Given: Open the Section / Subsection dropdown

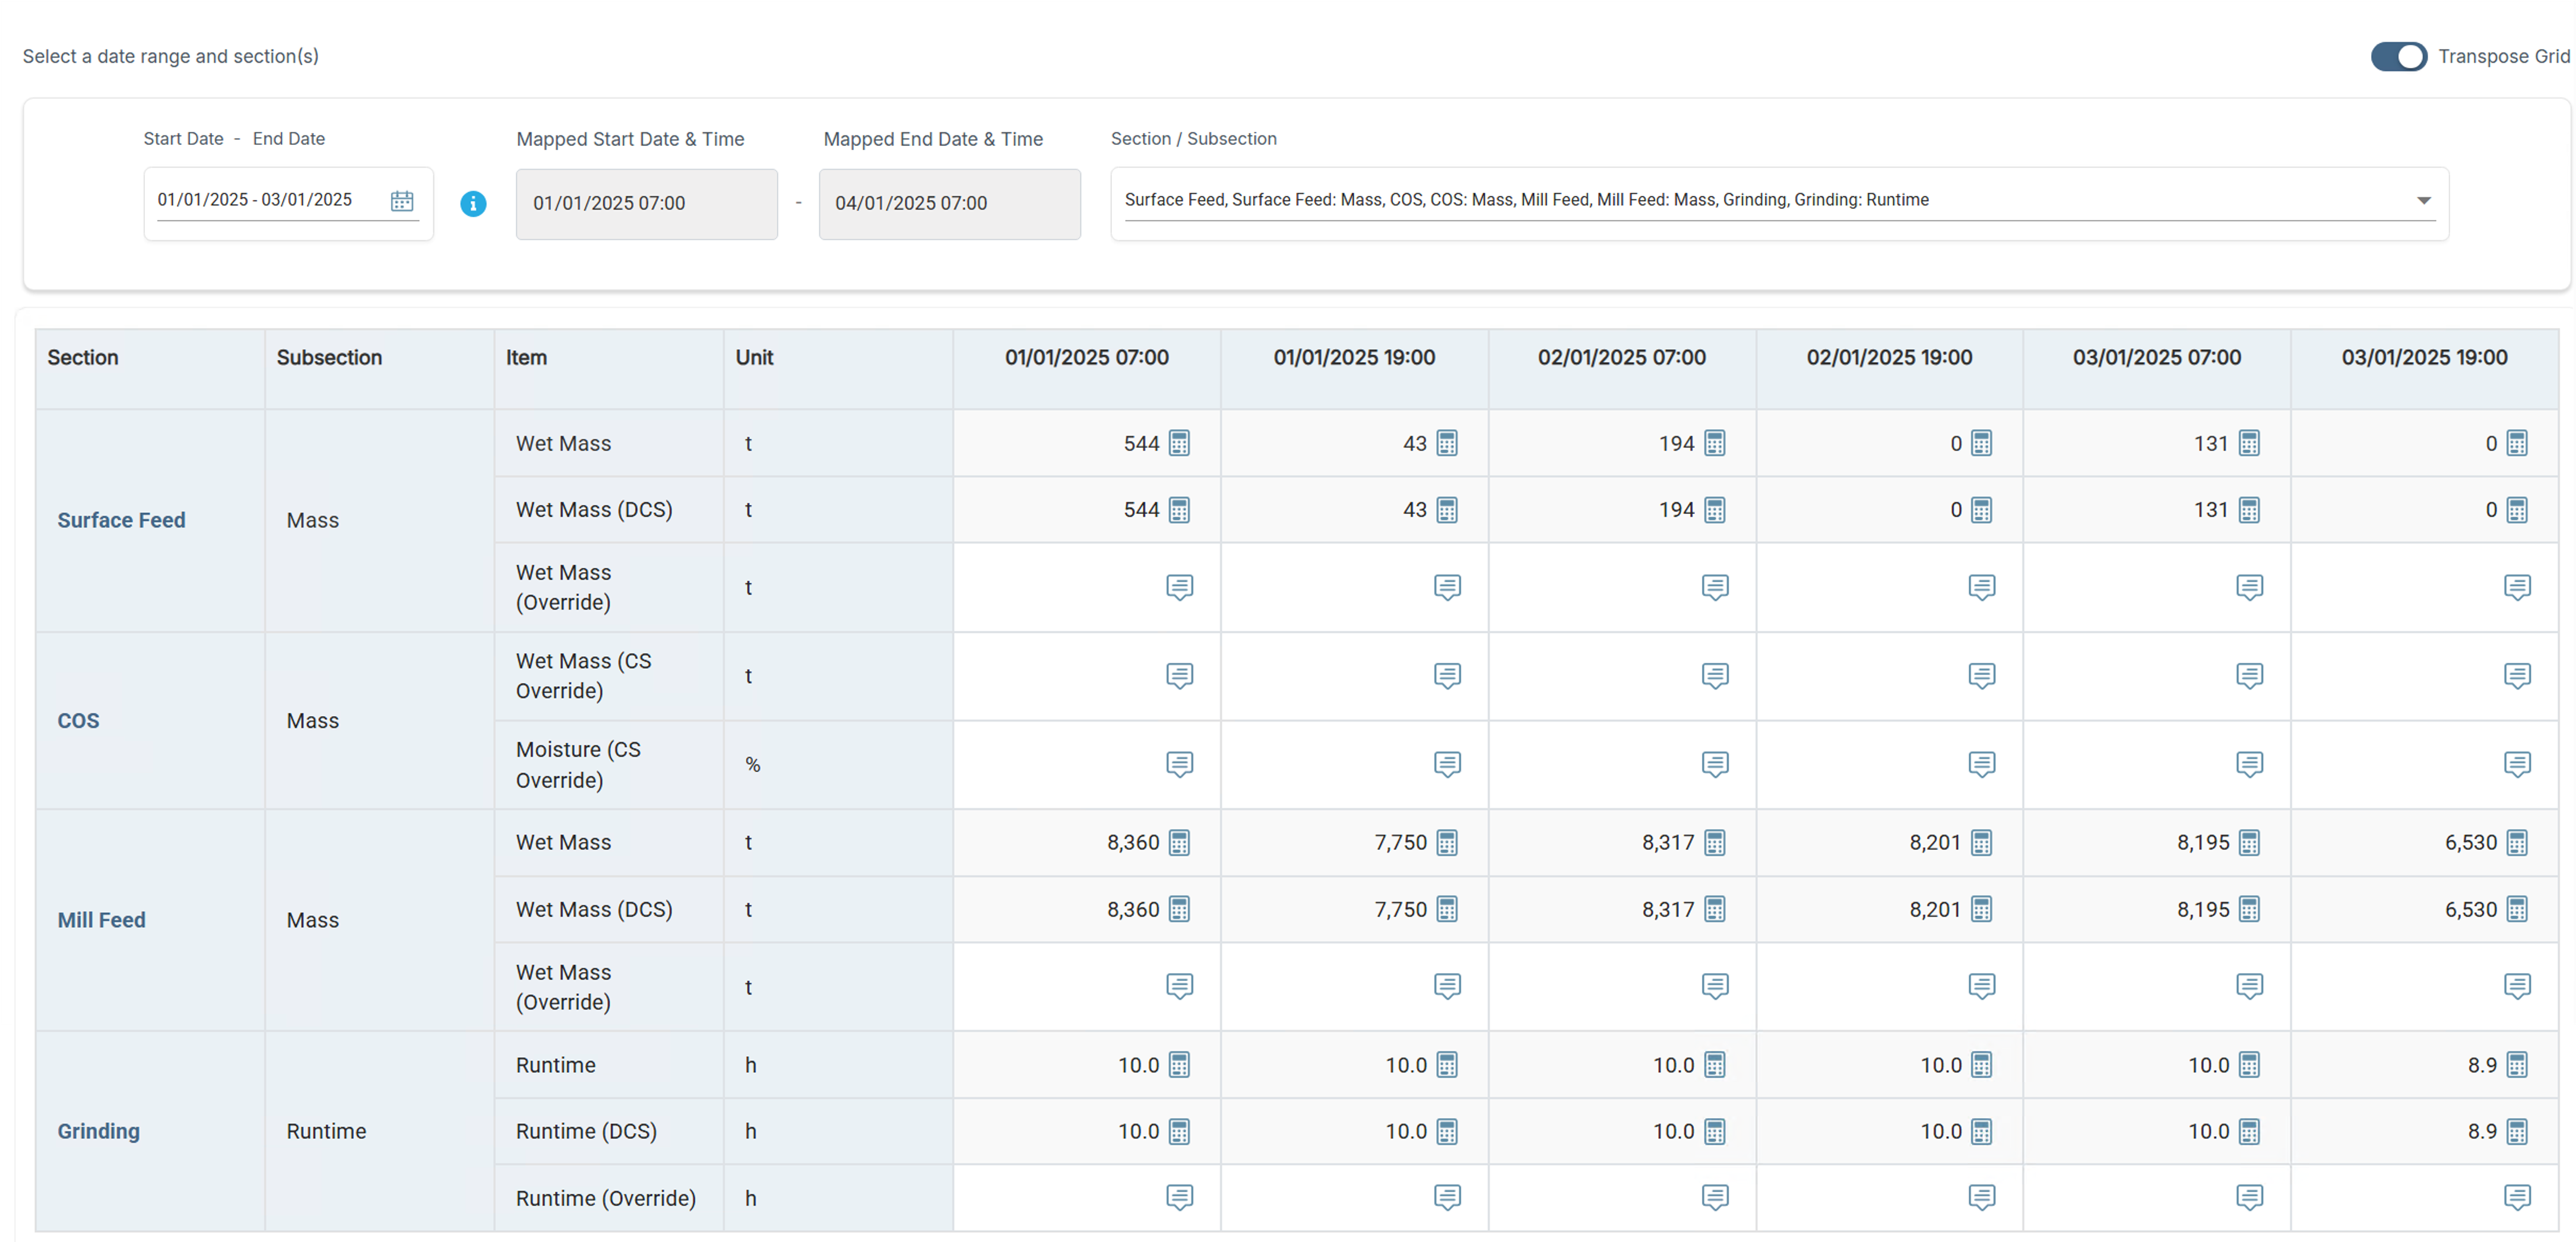Looking at the screenshot, I should click(x=2422, y=200).
